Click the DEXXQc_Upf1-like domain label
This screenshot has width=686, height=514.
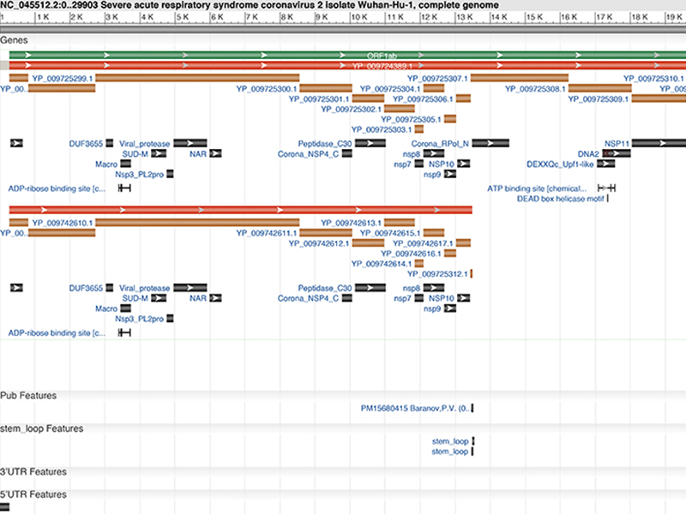coord(560,164)
